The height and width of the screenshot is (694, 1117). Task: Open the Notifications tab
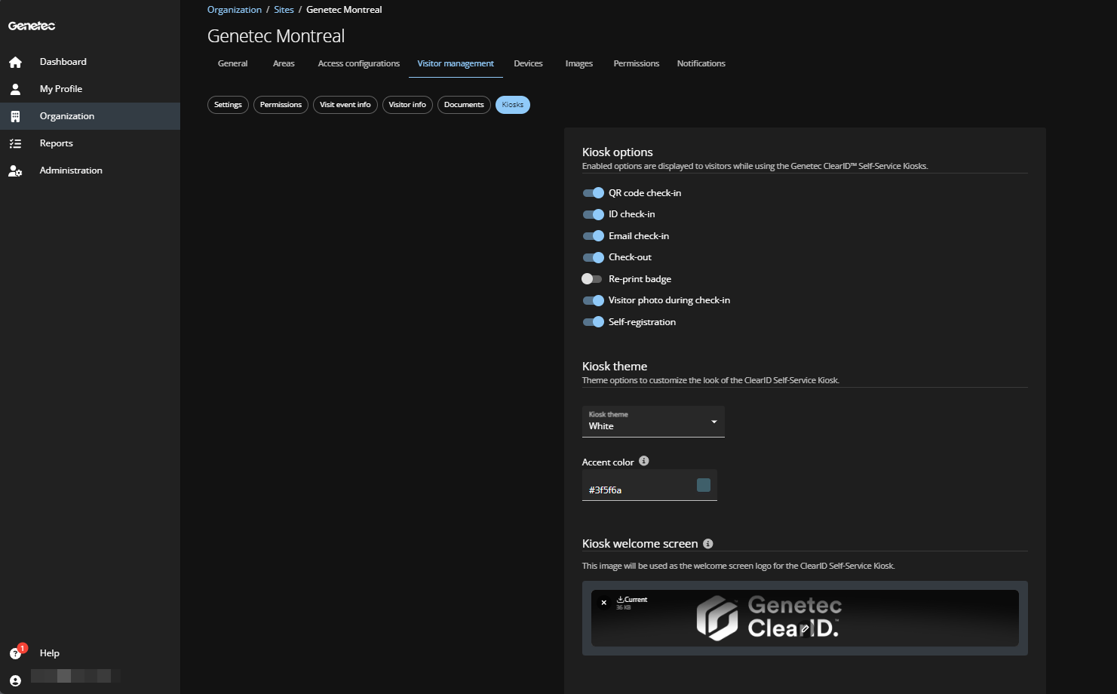coord(701,63)
